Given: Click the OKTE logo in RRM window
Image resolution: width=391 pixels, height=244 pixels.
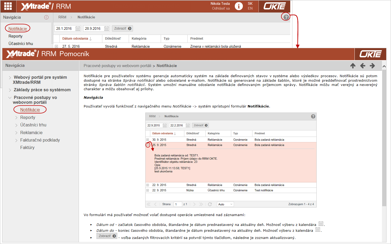Looking at the screenshot, I should (275, 6).
